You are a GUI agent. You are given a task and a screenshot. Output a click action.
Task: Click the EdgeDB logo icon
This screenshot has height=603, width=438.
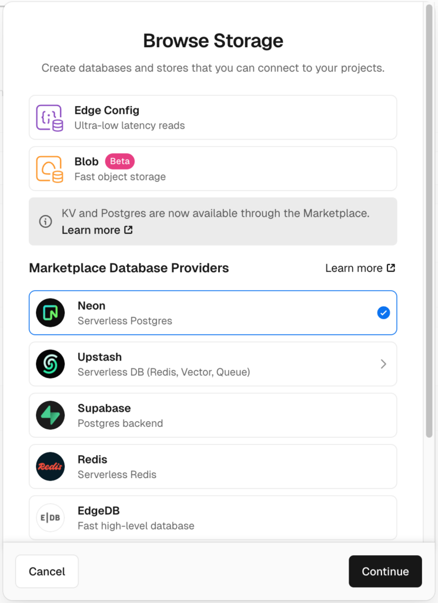pos(50,518)
